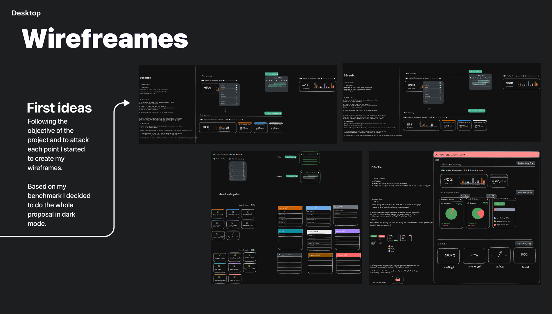Toggle Display all categories in Global Main summary
This screenshot has width=552, height=314.
(x=442, y=170)
